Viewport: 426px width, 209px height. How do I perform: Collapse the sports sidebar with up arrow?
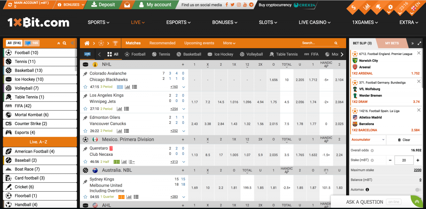pyautogui.click(x=59, y=43)
